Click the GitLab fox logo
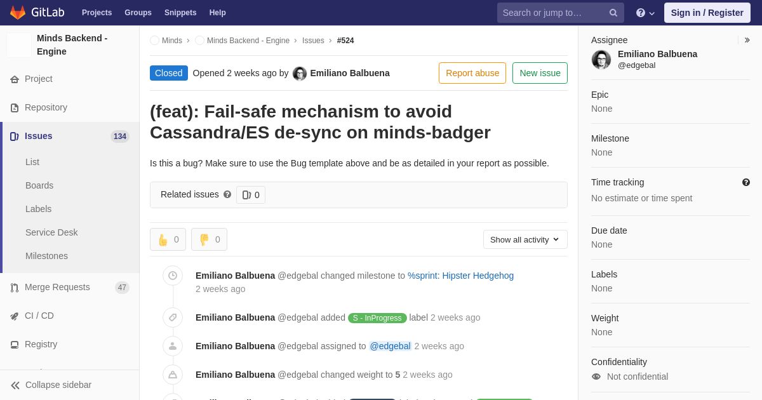This screenshot has width=762, height=400. coord(18,13)
